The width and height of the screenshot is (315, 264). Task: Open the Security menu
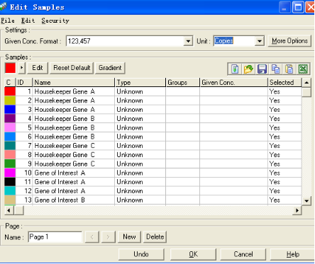point(55,21)
